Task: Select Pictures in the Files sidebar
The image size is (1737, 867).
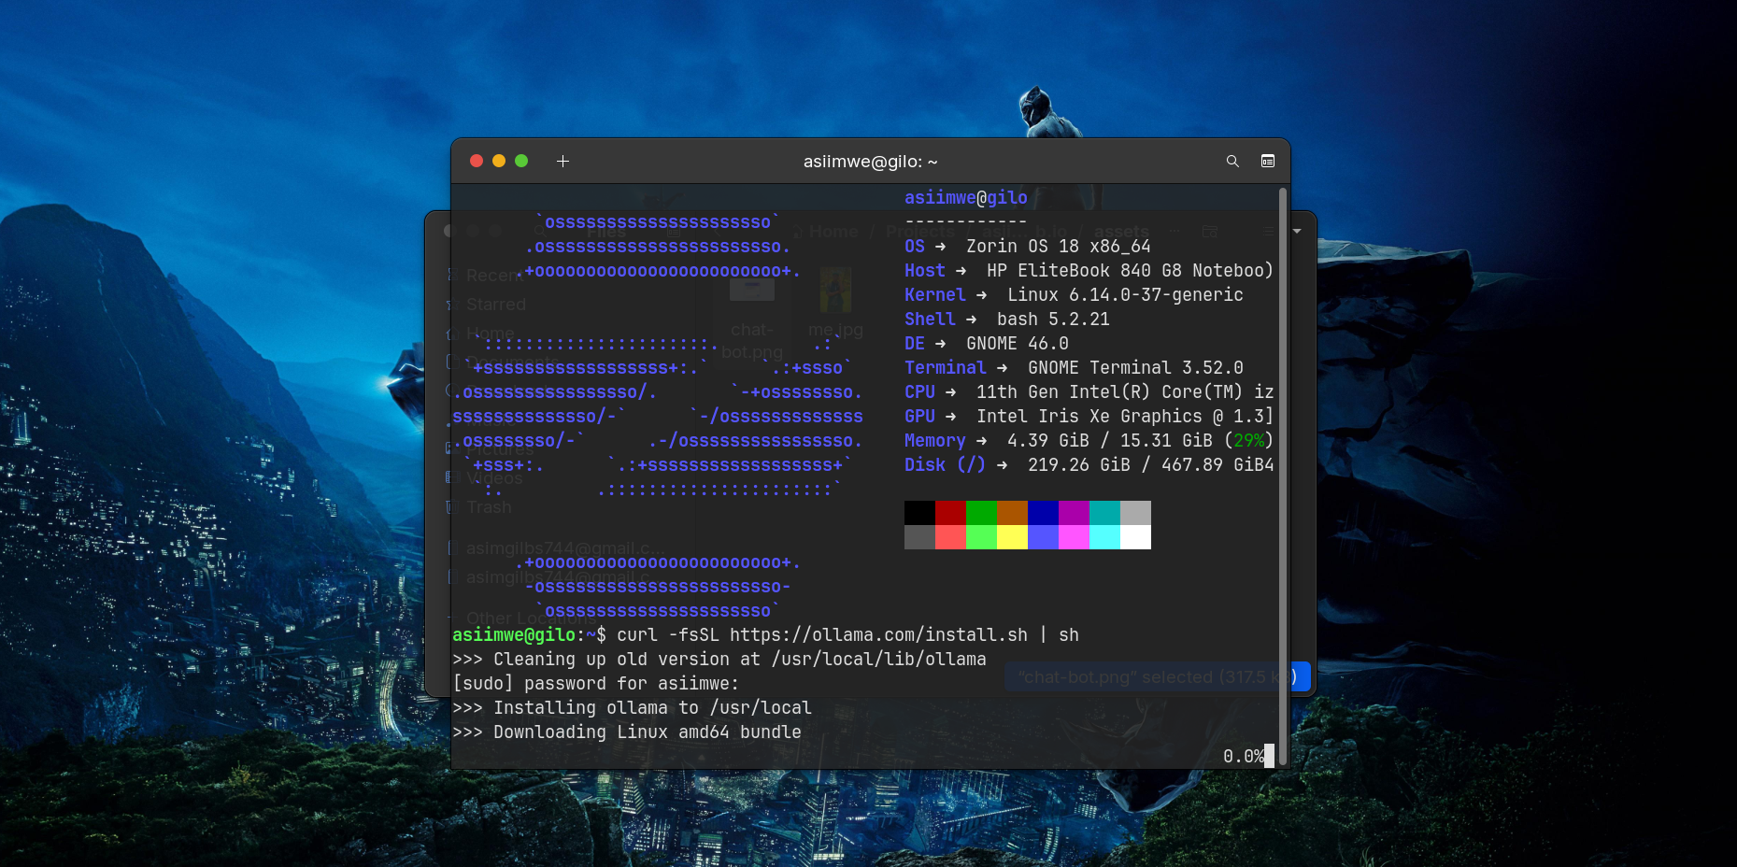Action: tap(500, 448)
